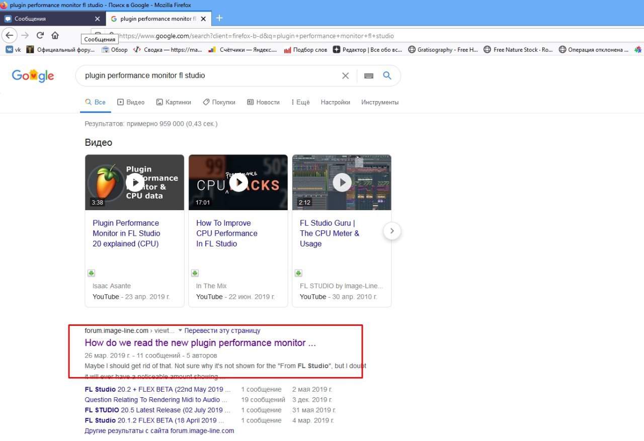644x441 pixels.
Task: Expand dropdown arrow next to forum.image-line.com
Action: pyautogui.click(x=180, y=330)
